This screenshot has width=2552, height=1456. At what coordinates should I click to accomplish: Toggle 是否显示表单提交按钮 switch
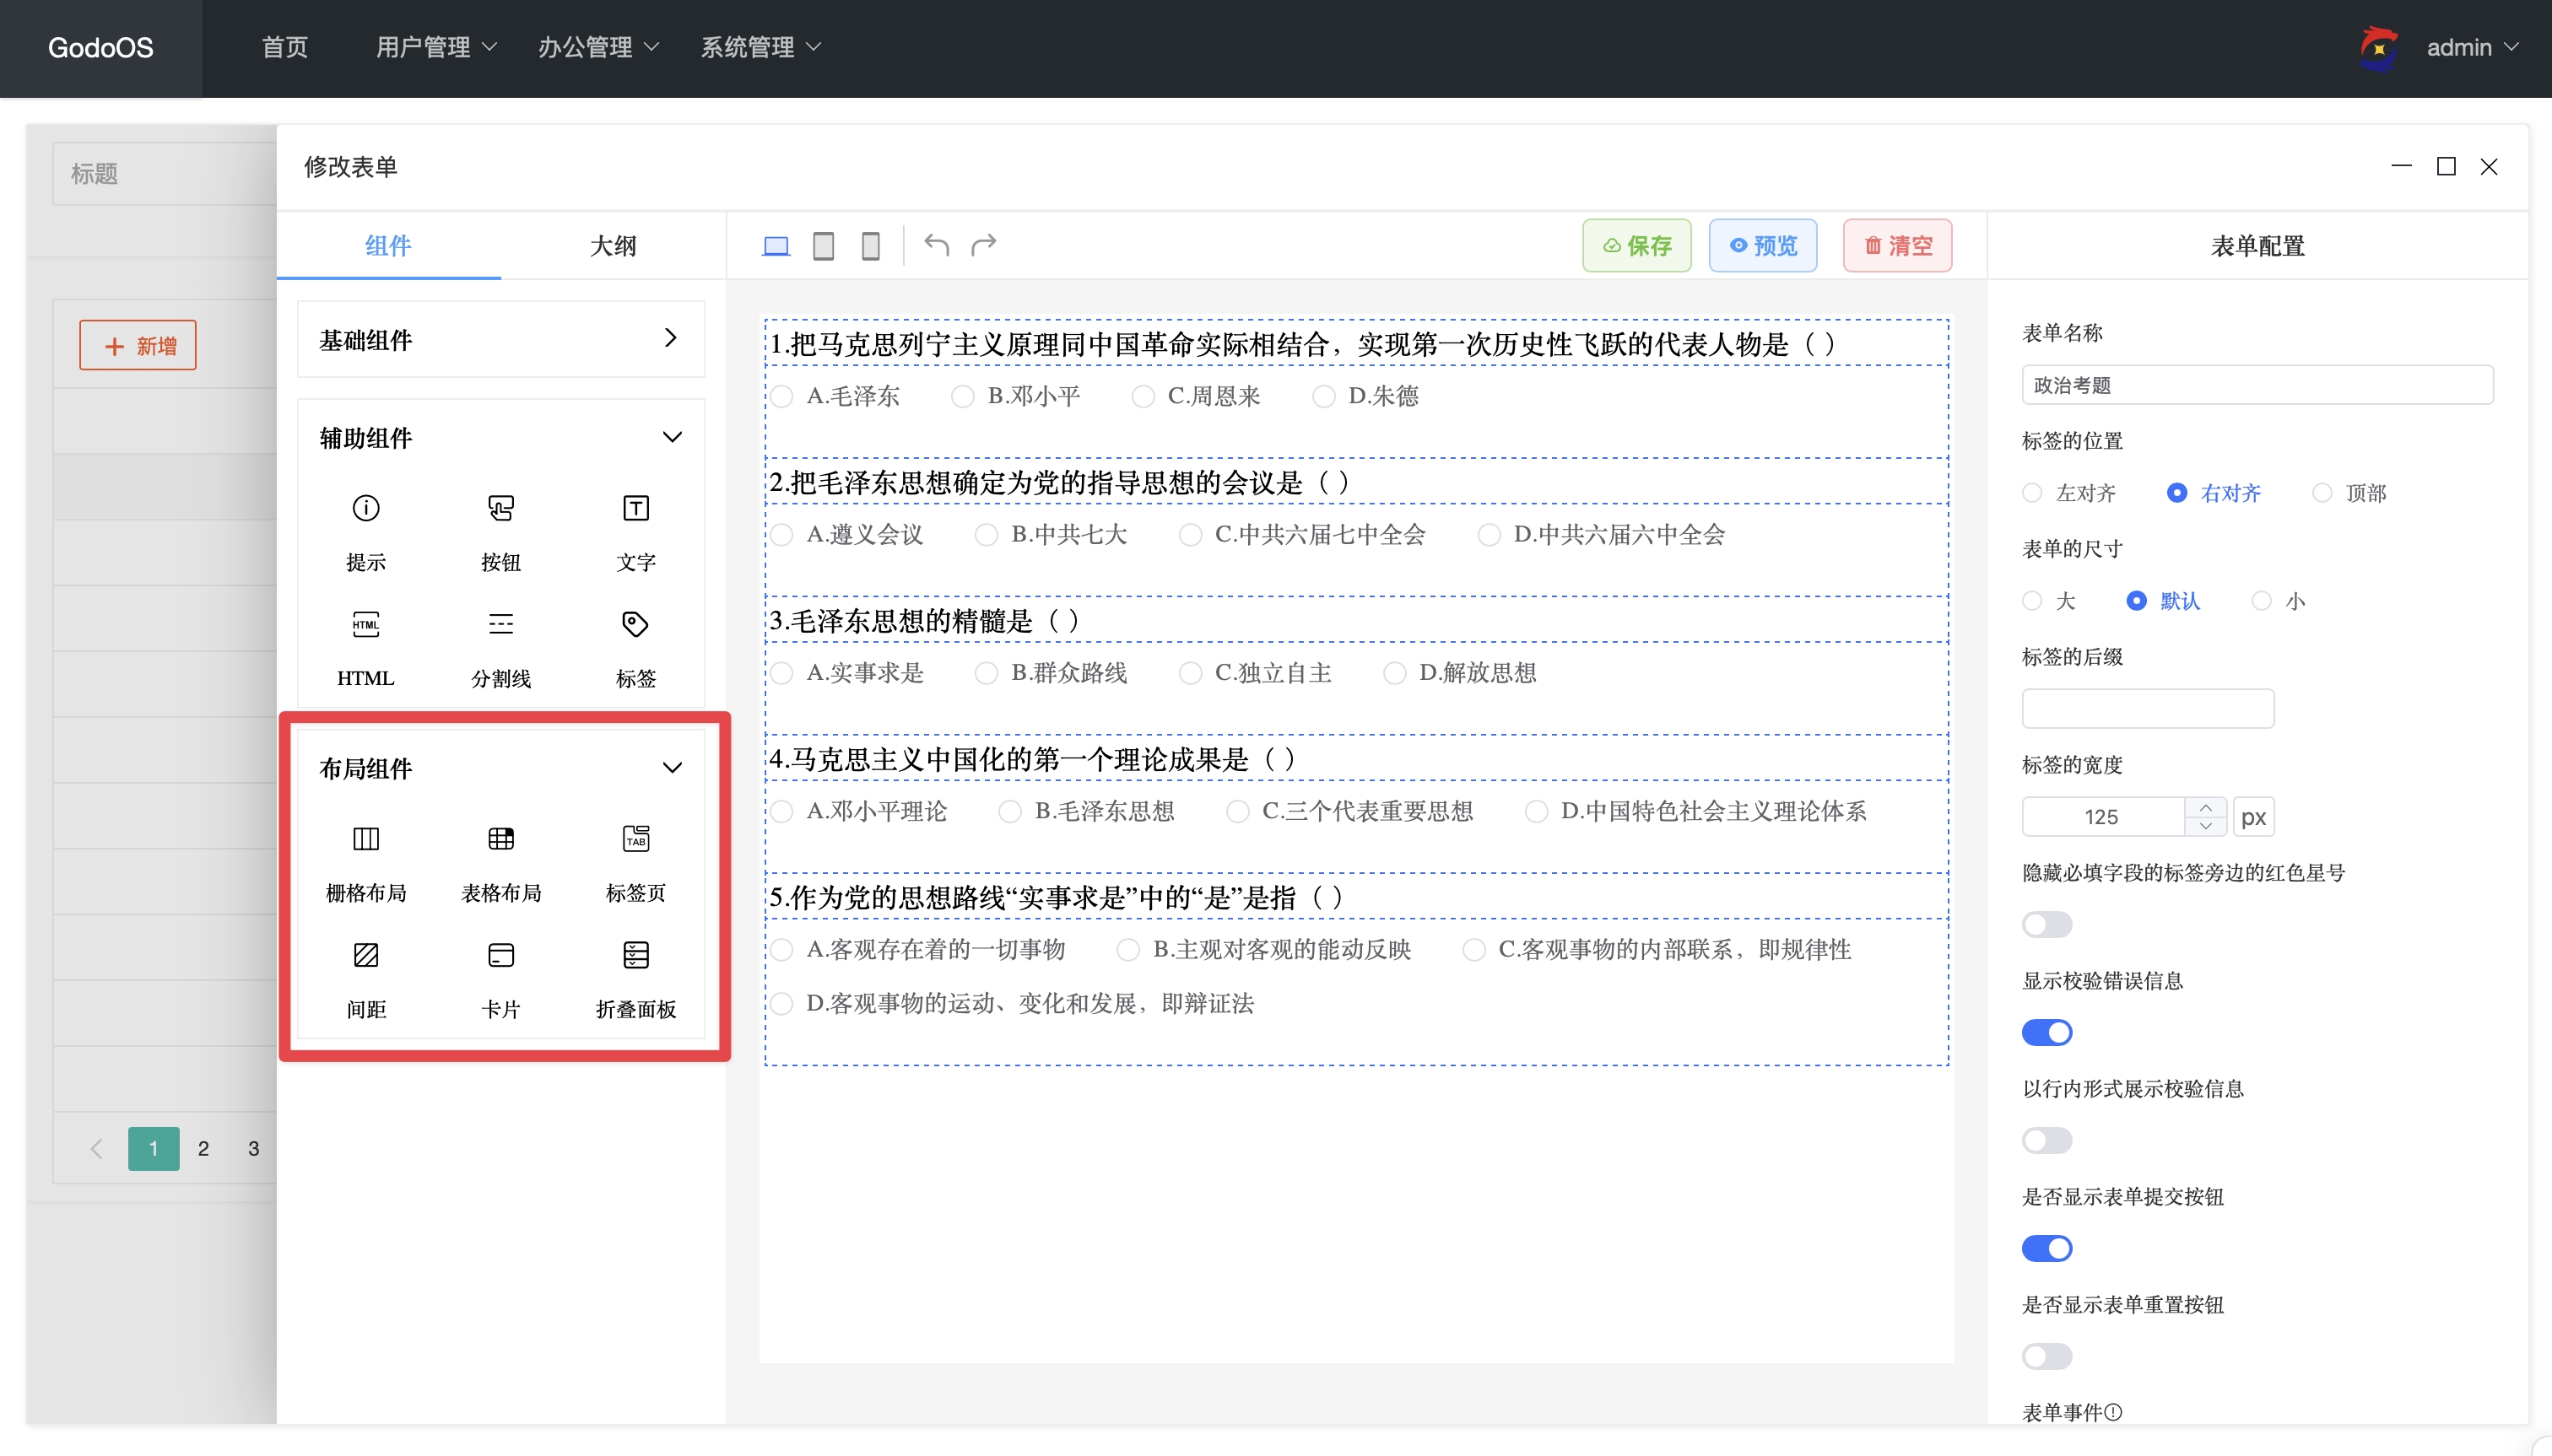[x=2046, y=1248]
